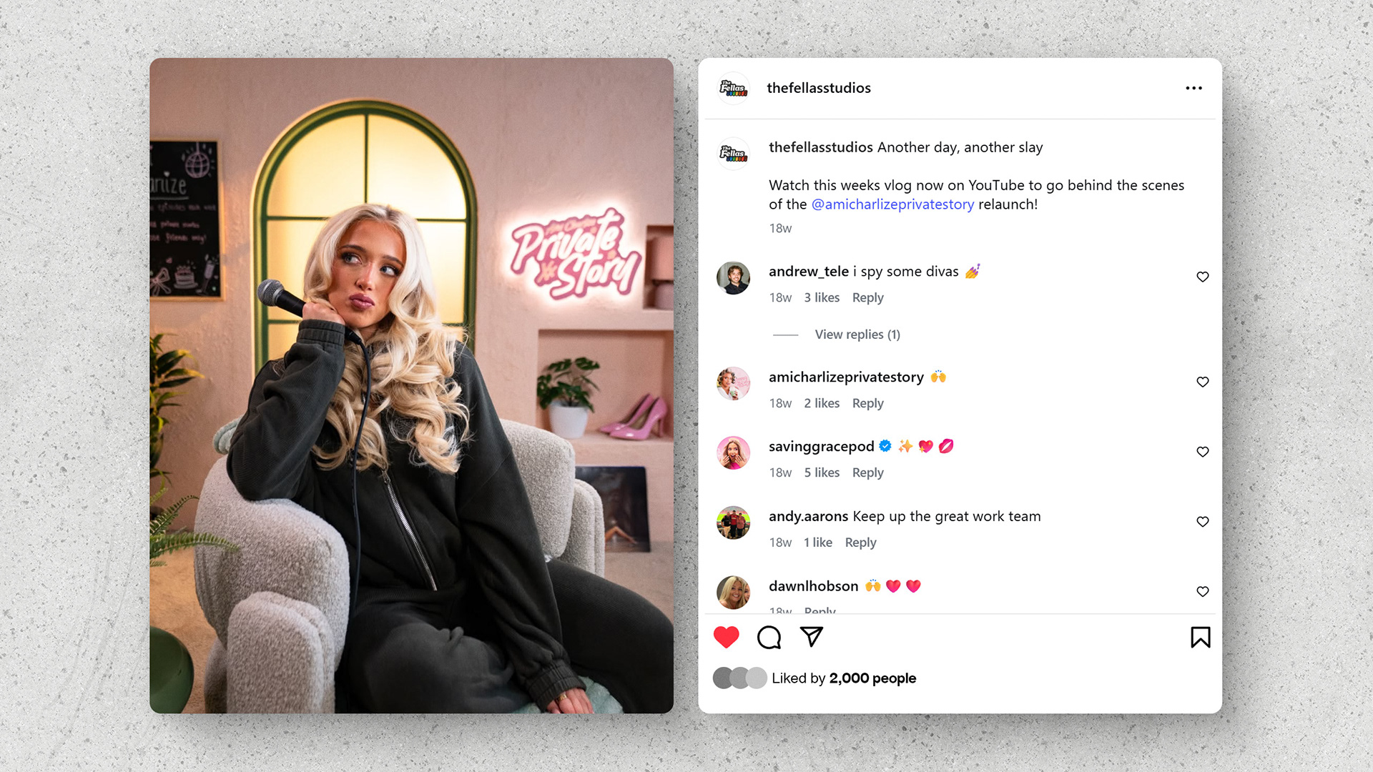Like andrew_tele's comment with heart icon
Screen dimensions: 1373x772
coord(1203,277)
